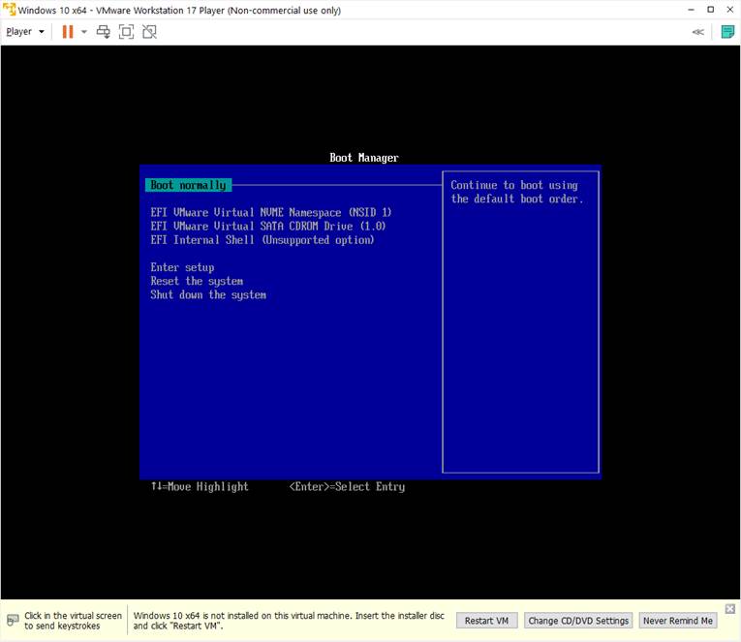Screen dimensions: 741x642
Task: Open the green notes icon at toolbar right
Action: tap(727, 32)
